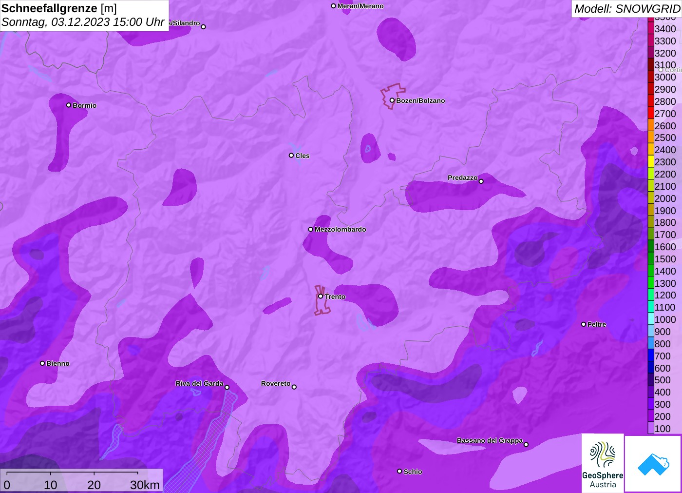Click the 3400 legend value
Image resolution: width=682 pixels, height=493 pixels.
665,29
